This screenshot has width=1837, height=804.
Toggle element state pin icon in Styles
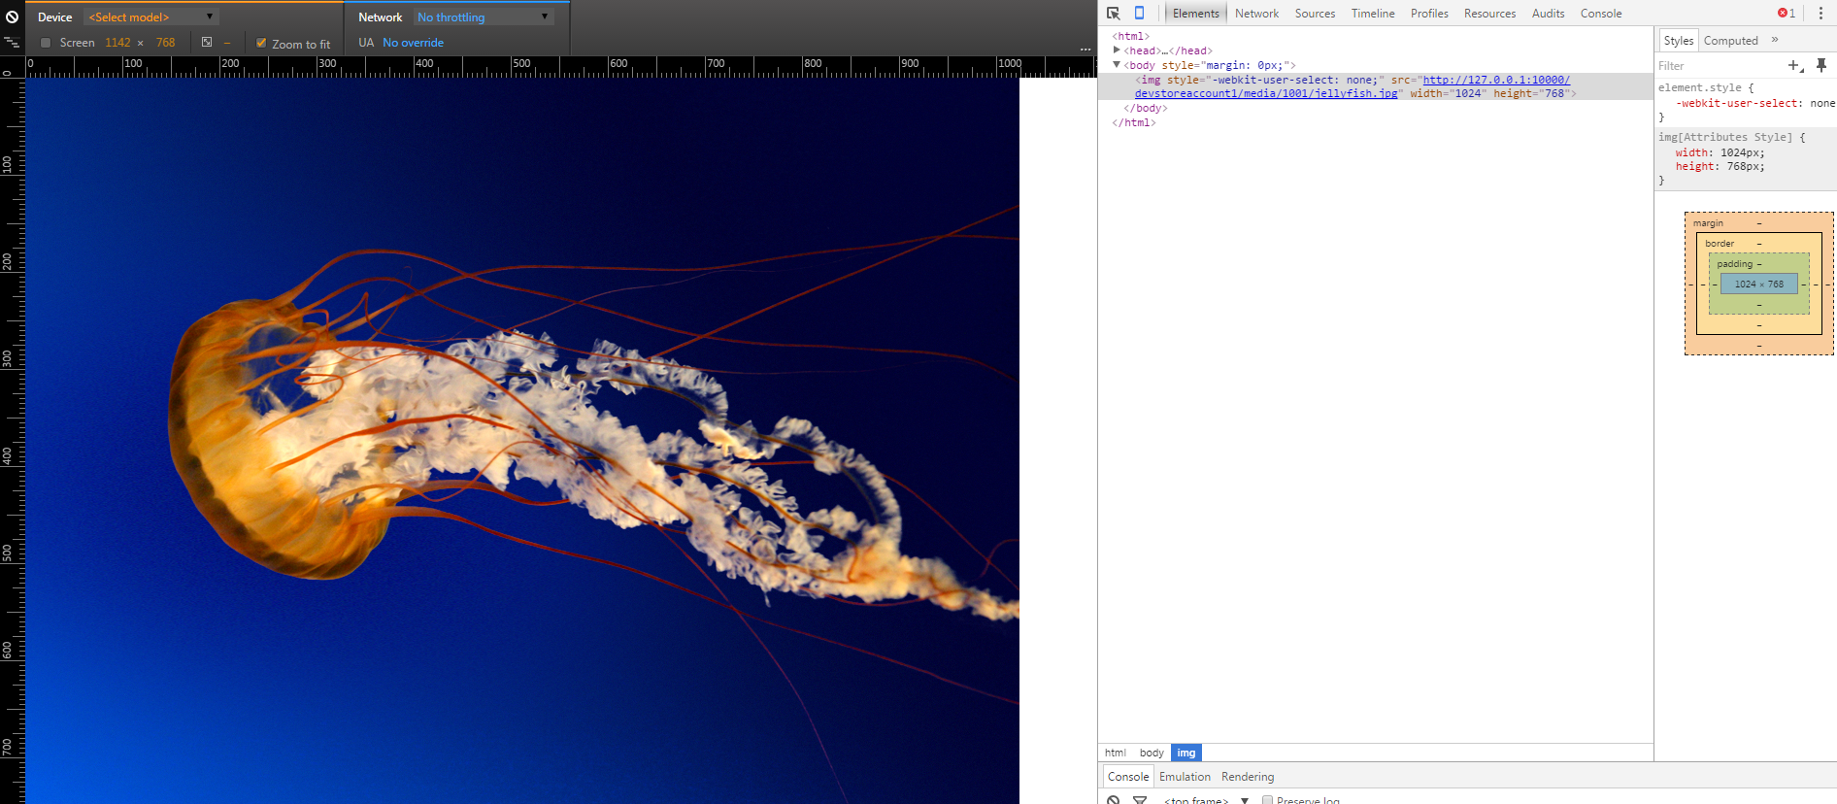click(1821, 65)
